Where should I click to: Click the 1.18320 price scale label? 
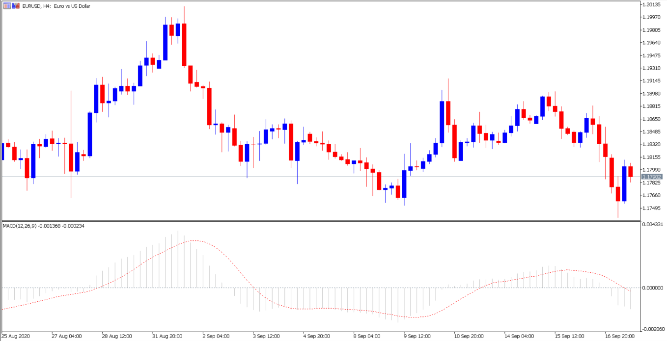click(652, 145)
